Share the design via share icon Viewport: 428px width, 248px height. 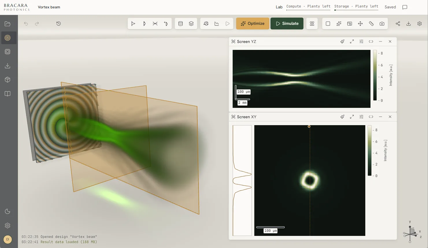coord(398,24)
